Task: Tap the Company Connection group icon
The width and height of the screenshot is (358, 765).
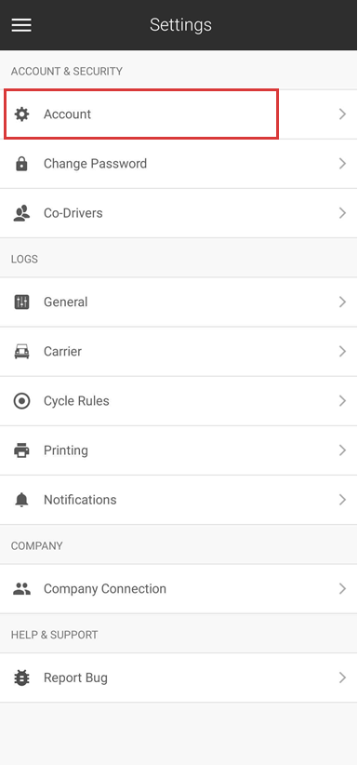Action: click(x=21, y=589)
